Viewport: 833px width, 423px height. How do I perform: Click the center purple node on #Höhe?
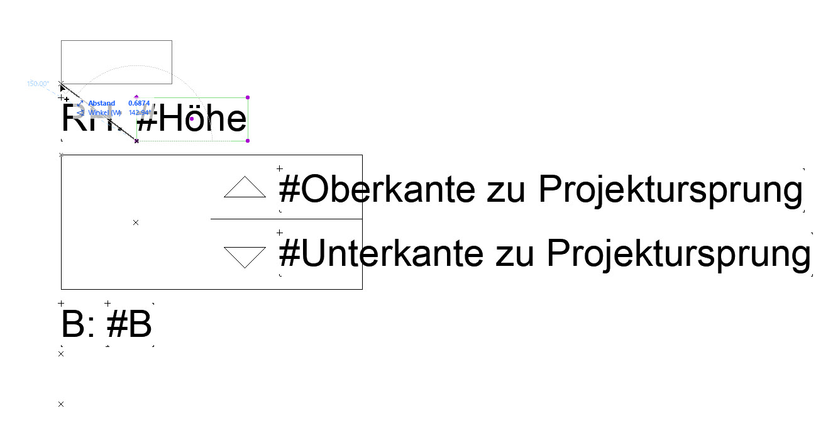click(192, 119)
